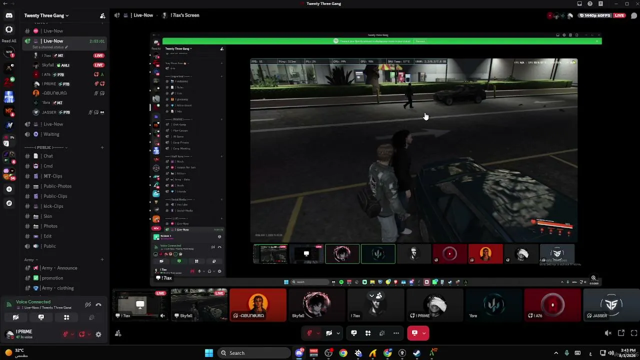Select Skyfall's LIVE stream thumbnail
Screen dimensions: 640x360
pyautogui.click(x=199, y=304)
